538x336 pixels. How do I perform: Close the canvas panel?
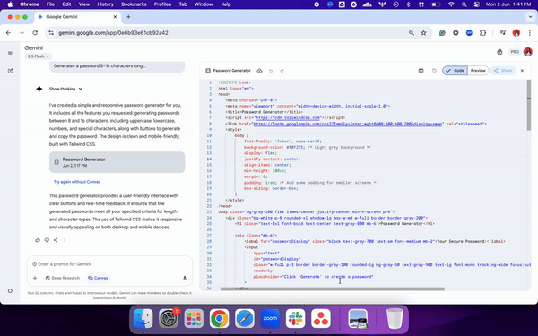pos(522,71)
